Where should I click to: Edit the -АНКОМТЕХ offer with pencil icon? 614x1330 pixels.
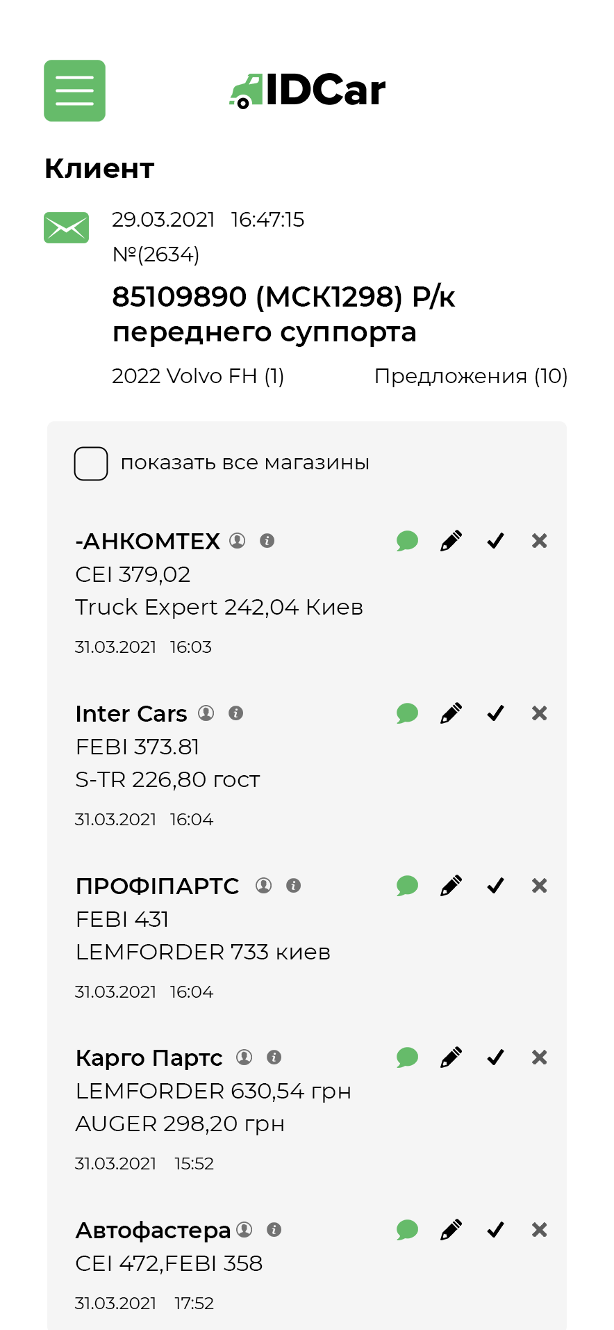(x=451, y=541)
